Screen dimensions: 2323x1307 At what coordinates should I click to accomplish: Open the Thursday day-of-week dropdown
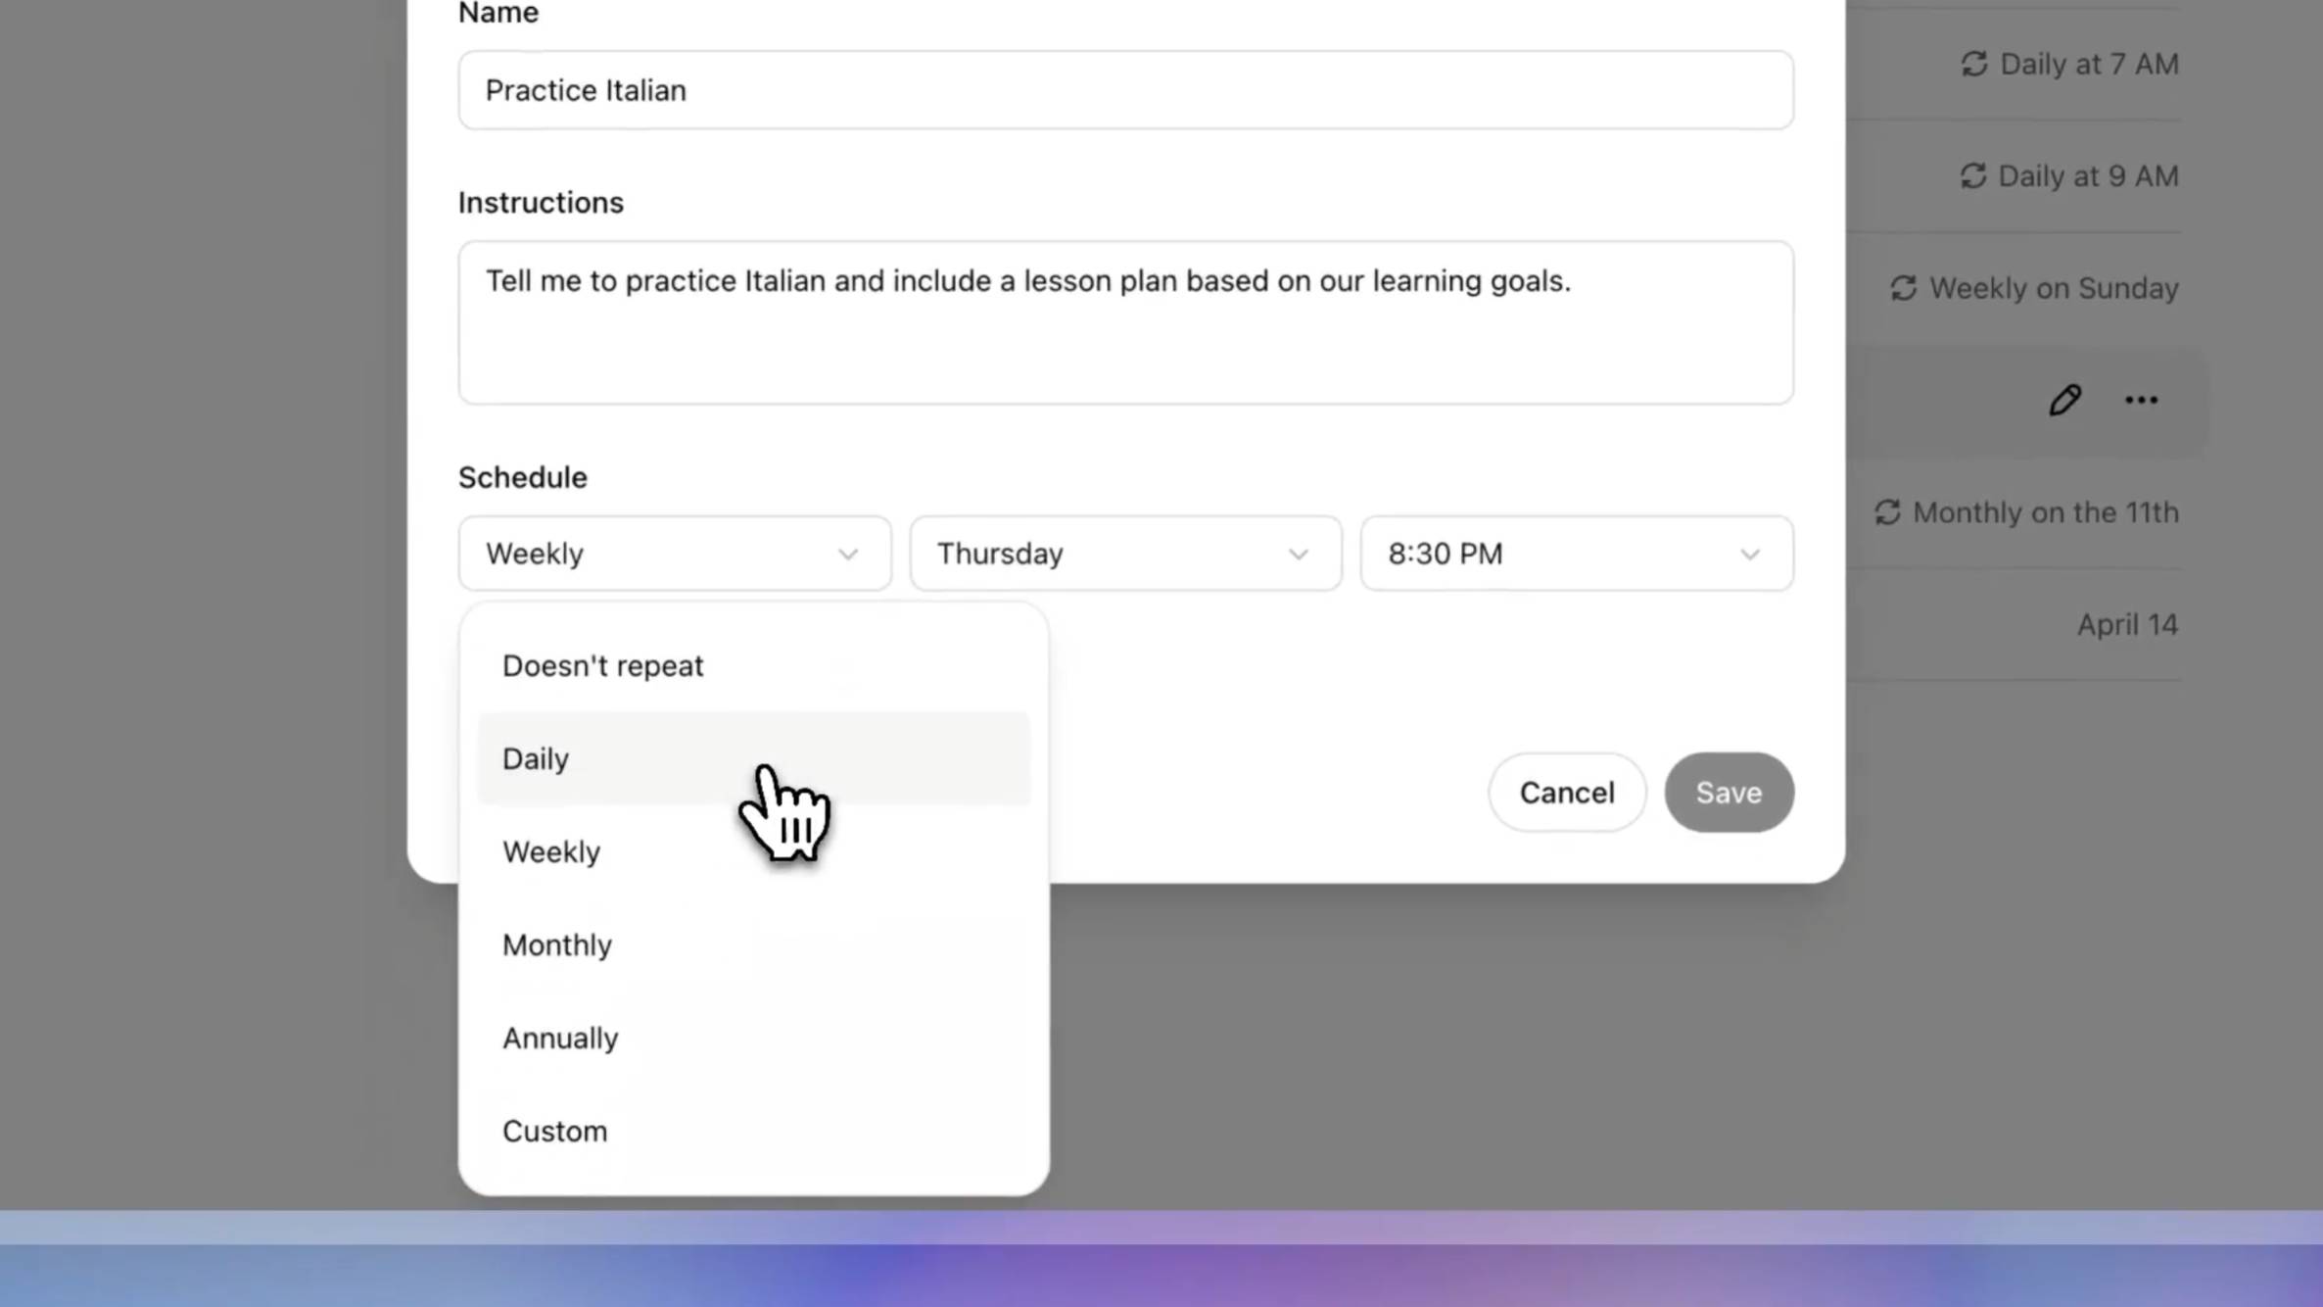coord(1125,554)
